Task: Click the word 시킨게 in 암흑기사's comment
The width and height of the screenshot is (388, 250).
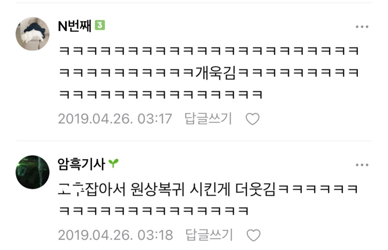Action: [x=210, y=189]
